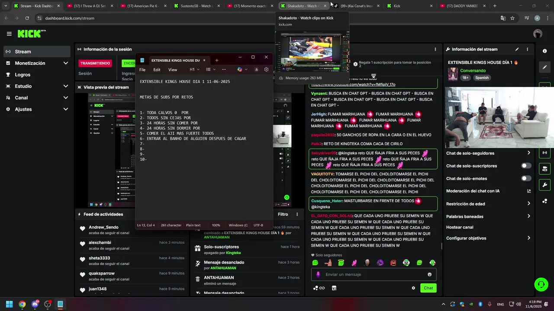Toggle Chat de solo-suscriptores switch
The width and height of the screenshot is (554, 311).
[x=526, y=166]
